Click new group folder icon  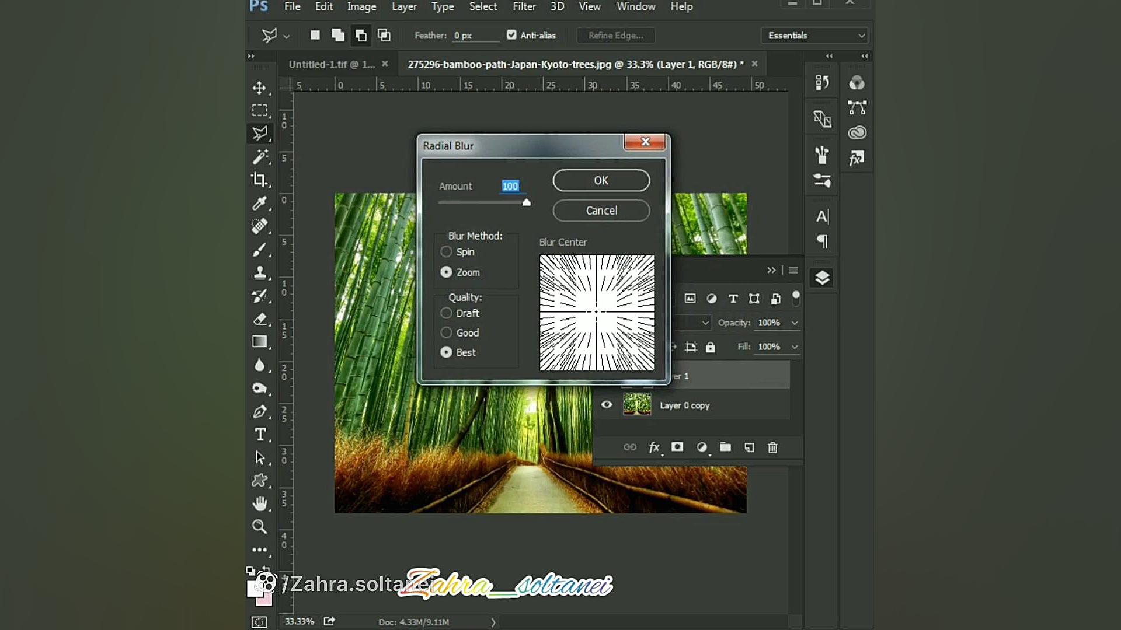coord(725,447)
